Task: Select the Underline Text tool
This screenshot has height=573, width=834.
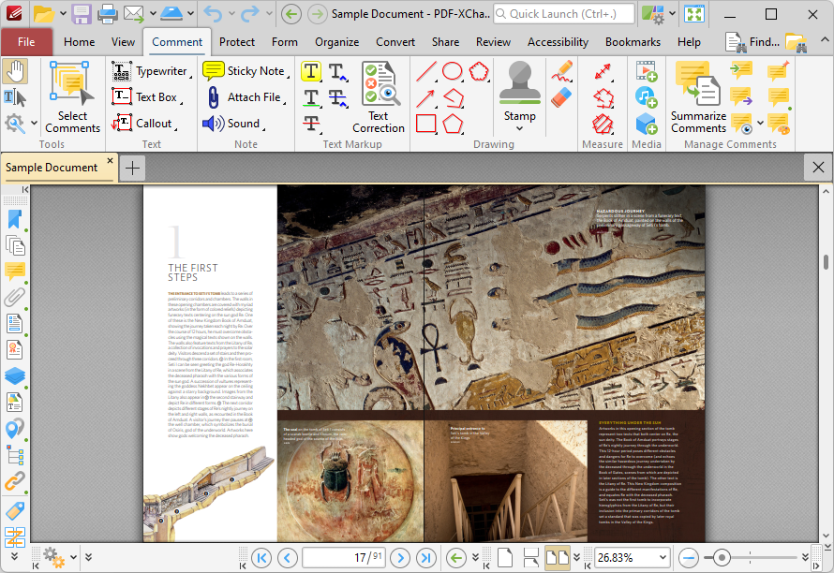Action: tap(311, 97)
